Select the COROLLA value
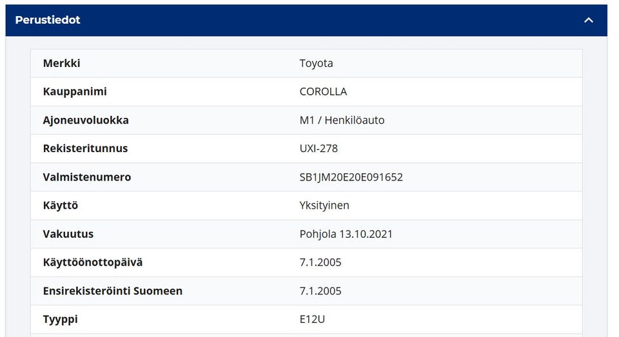 323,91
